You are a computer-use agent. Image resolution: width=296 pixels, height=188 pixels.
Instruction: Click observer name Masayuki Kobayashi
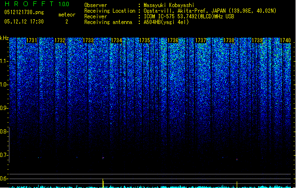point(169,5)
